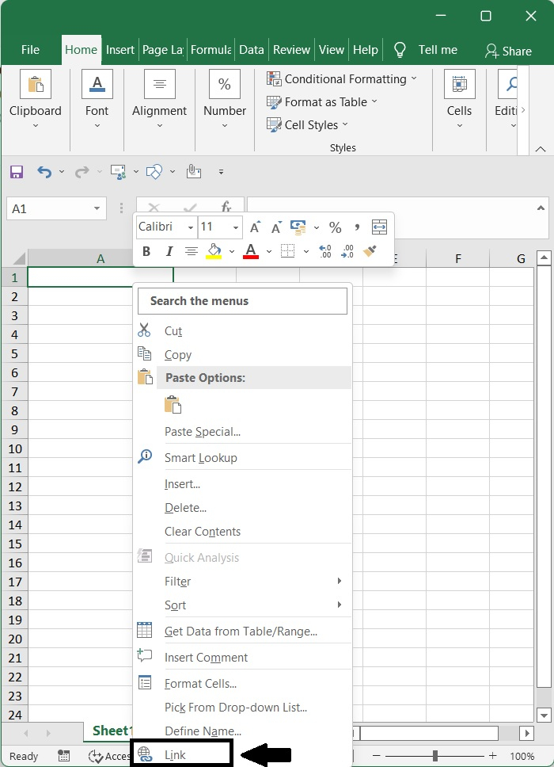Choose Get Data from Table/Range
554x767 pixels.
point(244,631)
